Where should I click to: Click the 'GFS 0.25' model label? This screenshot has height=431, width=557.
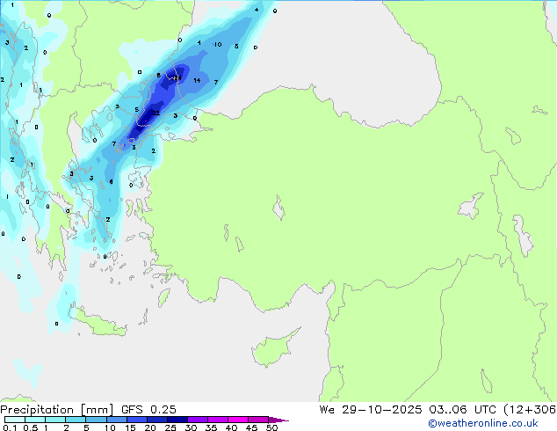point(148,410)
